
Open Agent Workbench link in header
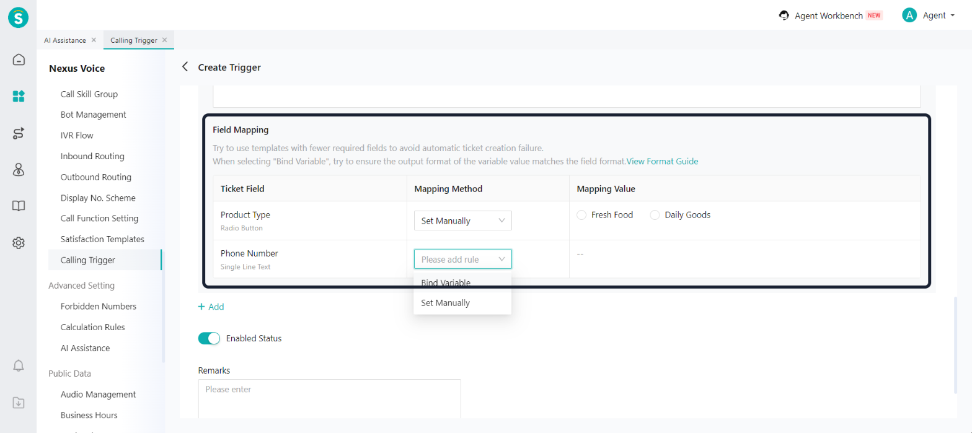(829, 16)
